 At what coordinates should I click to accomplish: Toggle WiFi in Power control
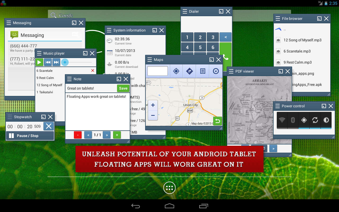(x=282, y=121)
